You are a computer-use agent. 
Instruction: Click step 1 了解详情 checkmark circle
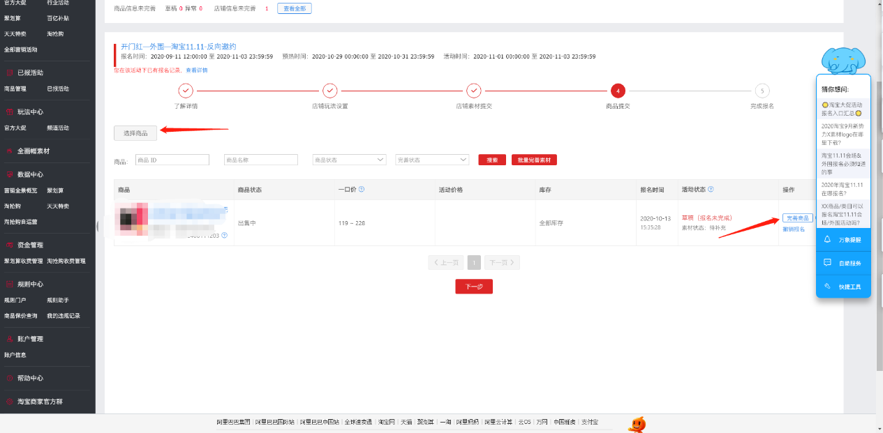pyautogui.click(x=186, y=91)
